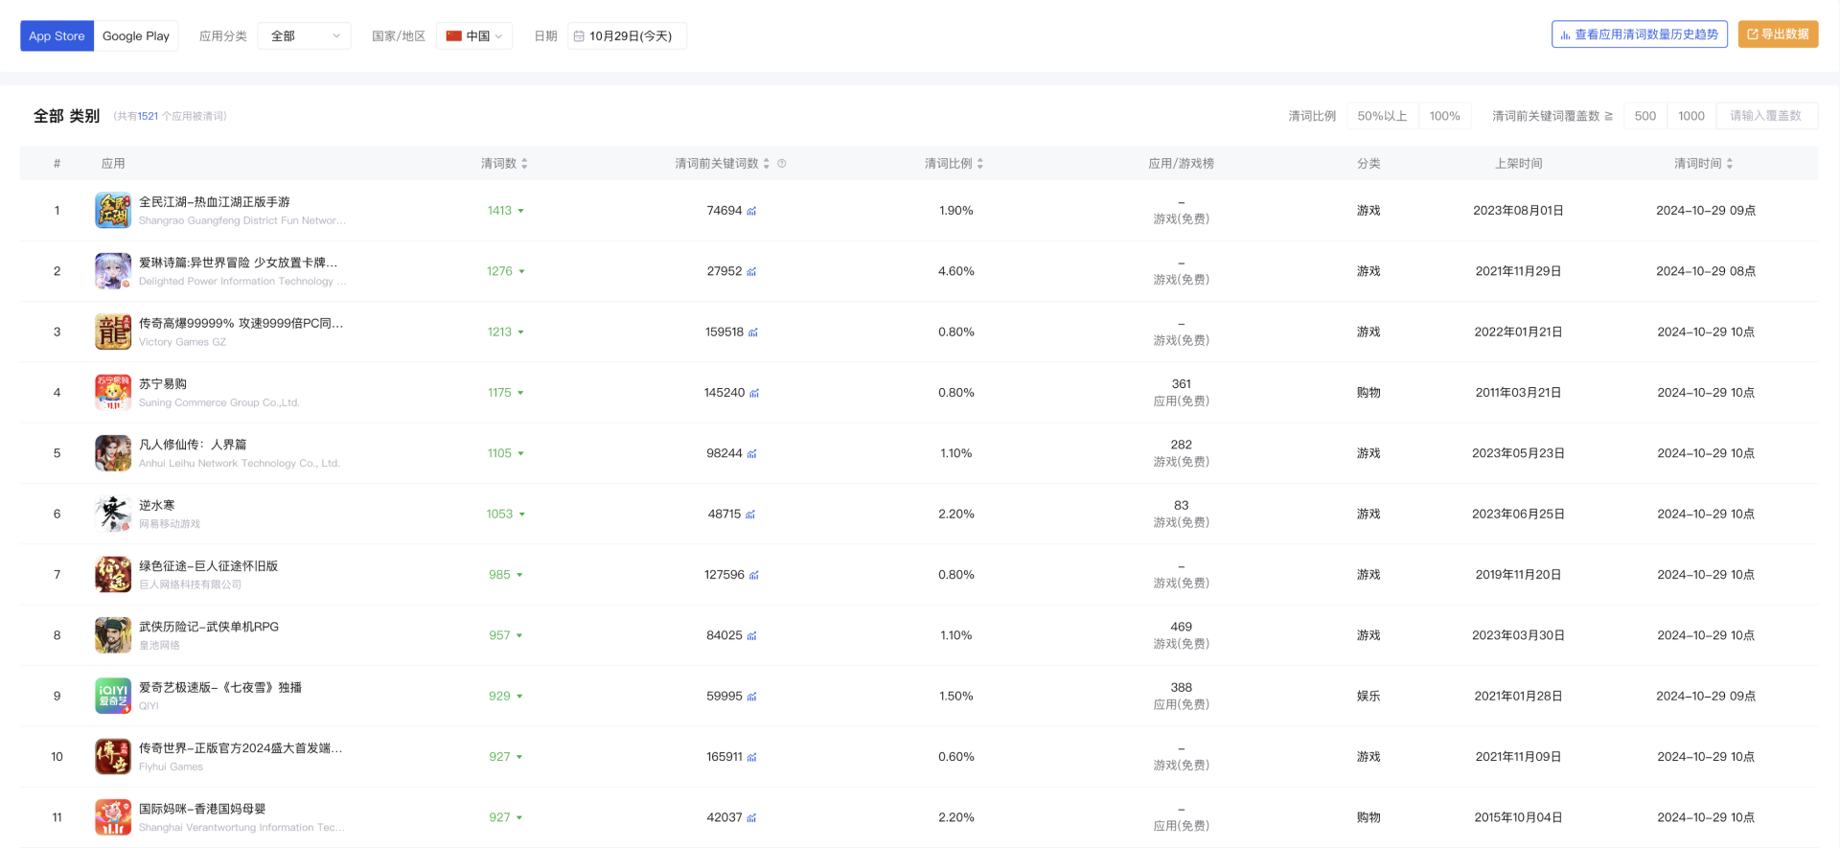This screenshot has width=1840, height=848.
Task: Select the App Store tab
Action: [x=57, y=36]
